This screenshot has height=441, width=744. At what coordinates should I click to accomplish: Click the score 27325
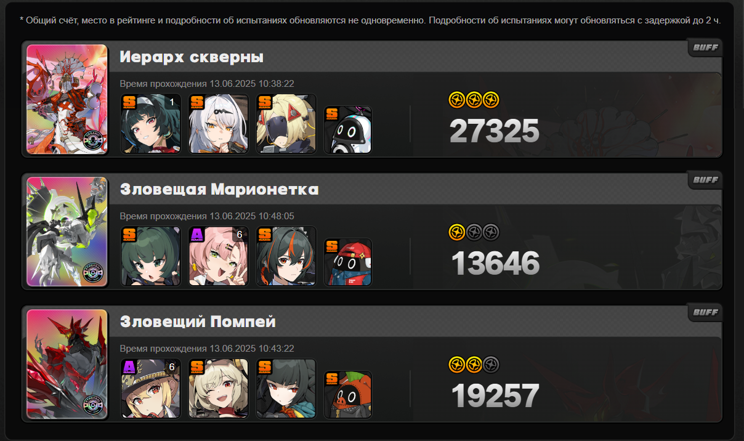pos(495,131)
